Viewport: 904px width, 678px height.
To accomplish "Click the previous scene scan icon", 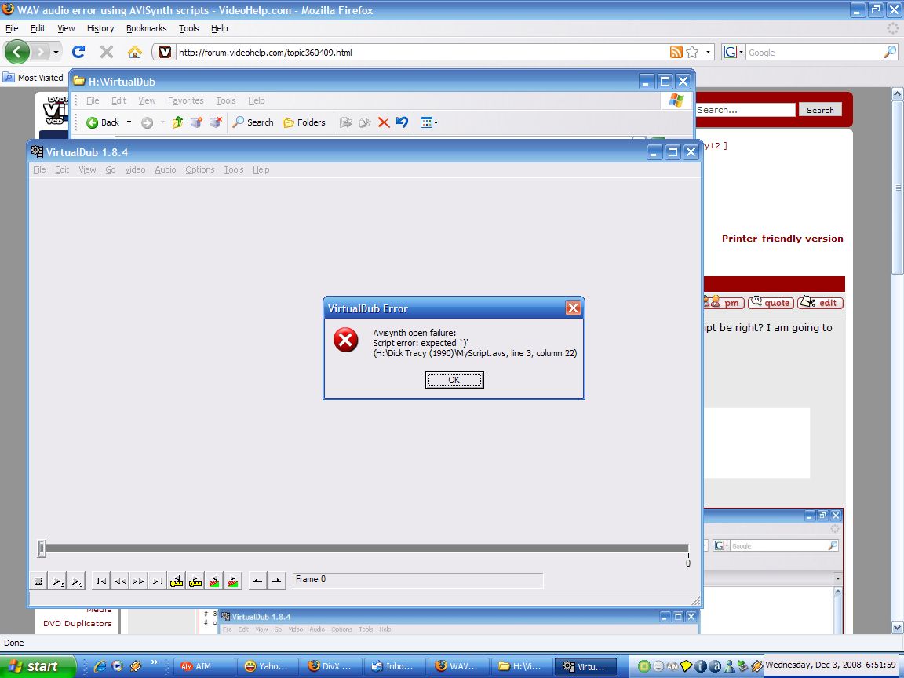I will click(214, 581).
